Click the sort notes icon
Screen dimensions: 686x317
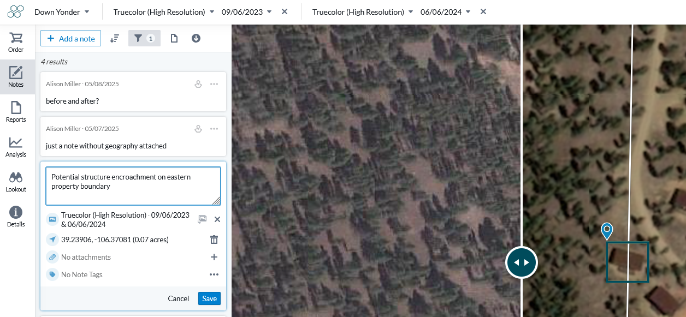[115, 38]
